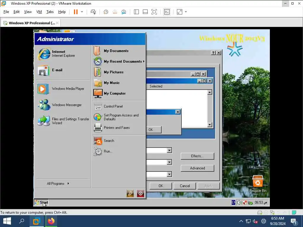Click OK in the message box preview
The width and height of the screenshot is (303, 227).
click(154, 130)
